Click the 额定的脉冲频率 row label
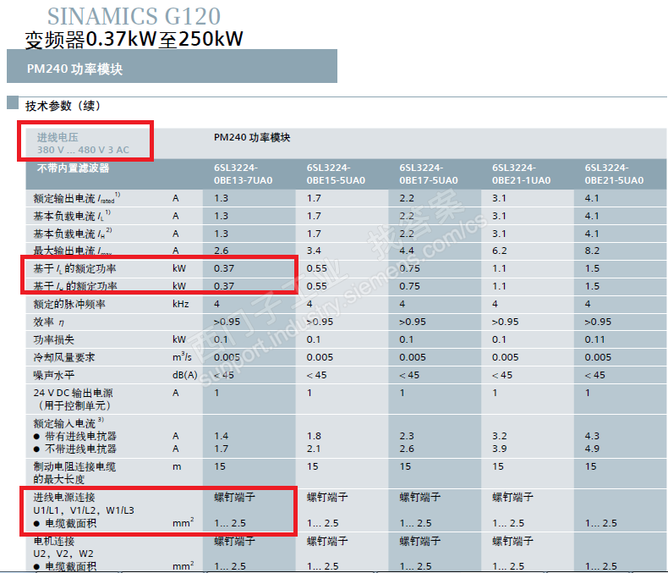 69,304
